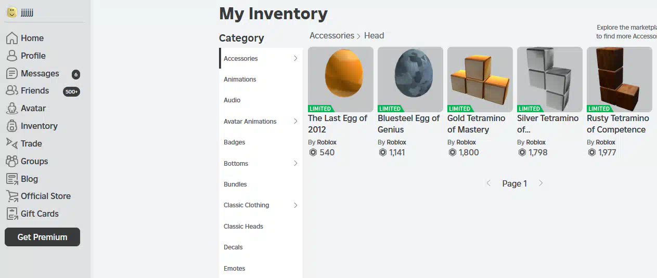
Task: Open the Gift Cards icon
Action: (x=11, y=214)
